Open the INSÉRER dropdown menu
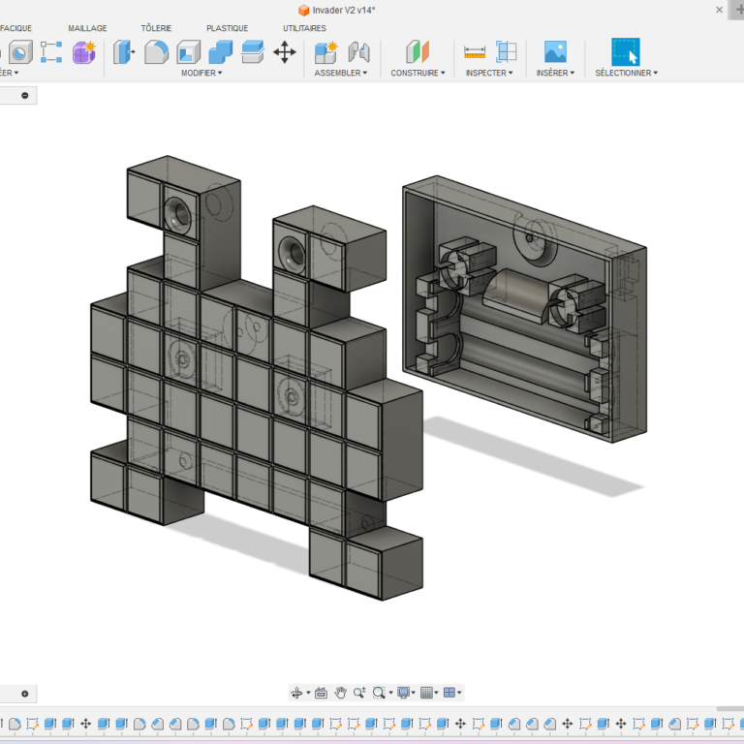 556,73
